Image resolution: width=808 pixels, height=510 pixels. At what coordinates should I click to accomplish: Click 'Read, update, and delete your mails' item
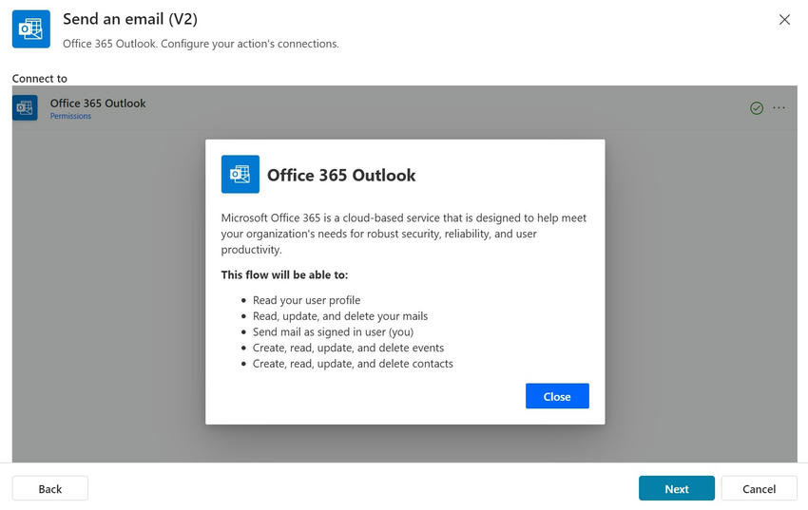tap(339, 316)
